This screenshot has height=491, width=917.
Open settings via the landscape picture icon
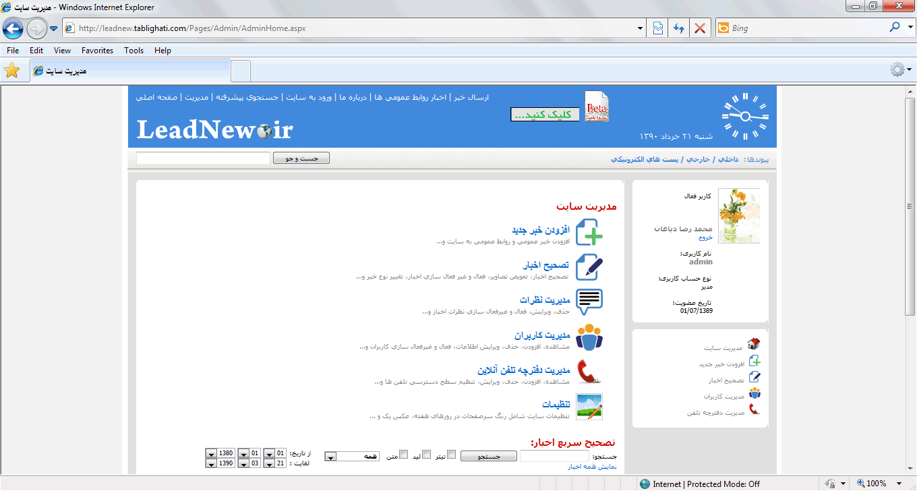[x=589, y=407]
